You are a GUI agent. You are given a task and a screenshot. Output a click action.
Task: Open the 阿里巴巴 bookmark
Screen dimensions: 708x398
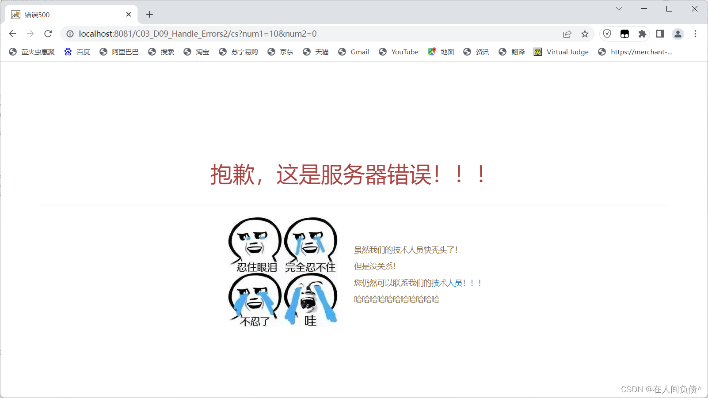[119, 52]
